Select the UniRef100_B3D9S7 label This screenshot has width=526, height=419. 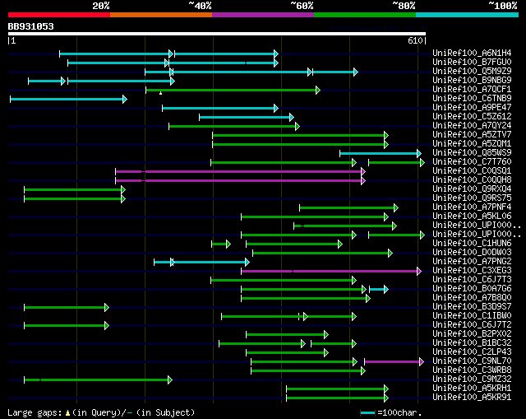tap(472, 307)
